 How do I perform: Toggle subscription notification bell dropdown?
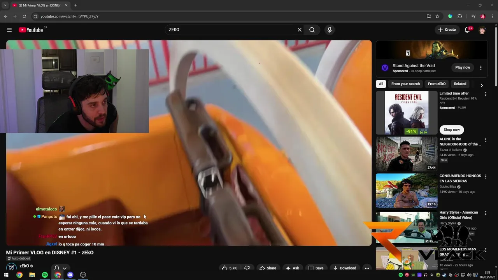pos(60,268)
